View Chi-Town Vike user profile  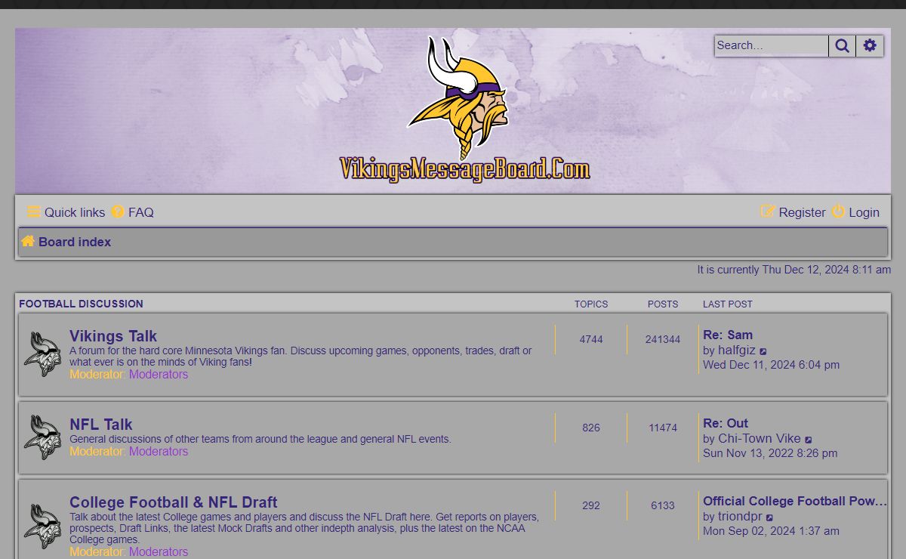(760, 439)
